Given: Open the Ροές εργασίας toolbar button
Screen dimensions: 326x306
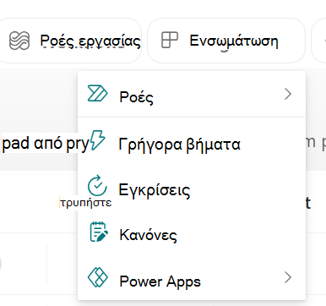Looking at the screenshot, I should tap(70, 41).
